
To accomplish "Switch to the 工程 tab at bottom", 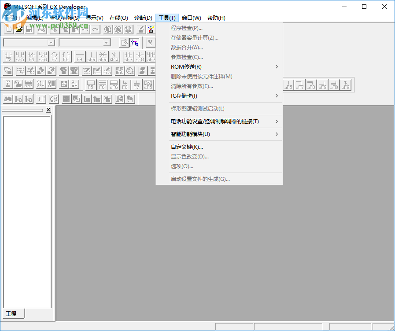I will 13,313.
